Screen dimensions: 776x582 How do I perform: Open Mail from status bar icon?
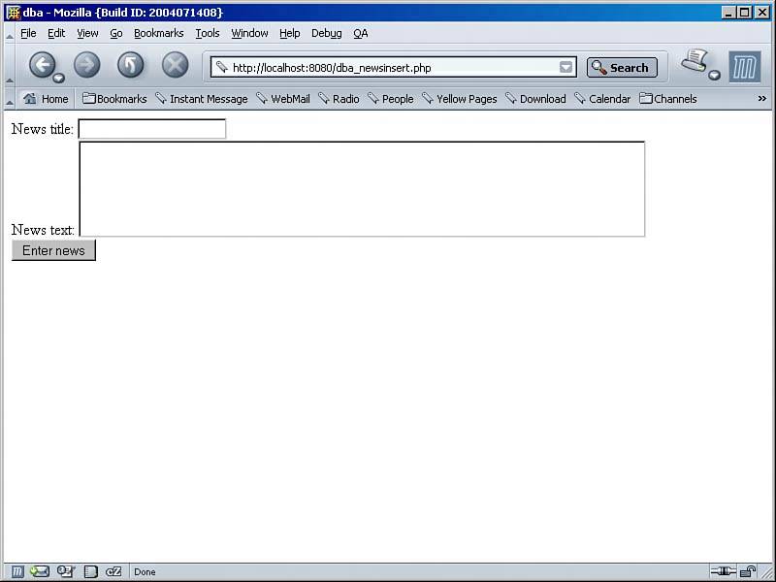coord(40,571)
